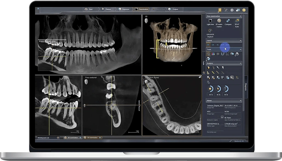The width and height of the screenshot is (282, 161).
Task: Activate the CL layout option
Action: [218, 44]
